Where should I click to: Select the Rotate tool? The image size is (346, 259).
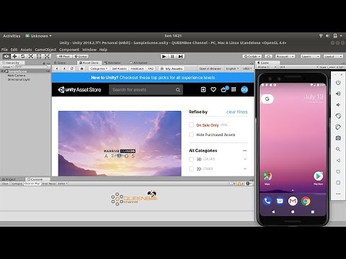click(x=23, y=56)
